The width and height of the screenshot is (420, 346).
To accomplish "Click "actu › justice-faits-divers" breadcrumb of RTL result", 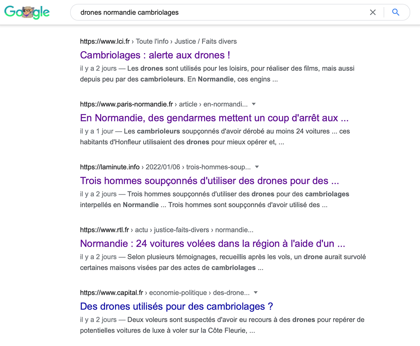I will (172, 230).
